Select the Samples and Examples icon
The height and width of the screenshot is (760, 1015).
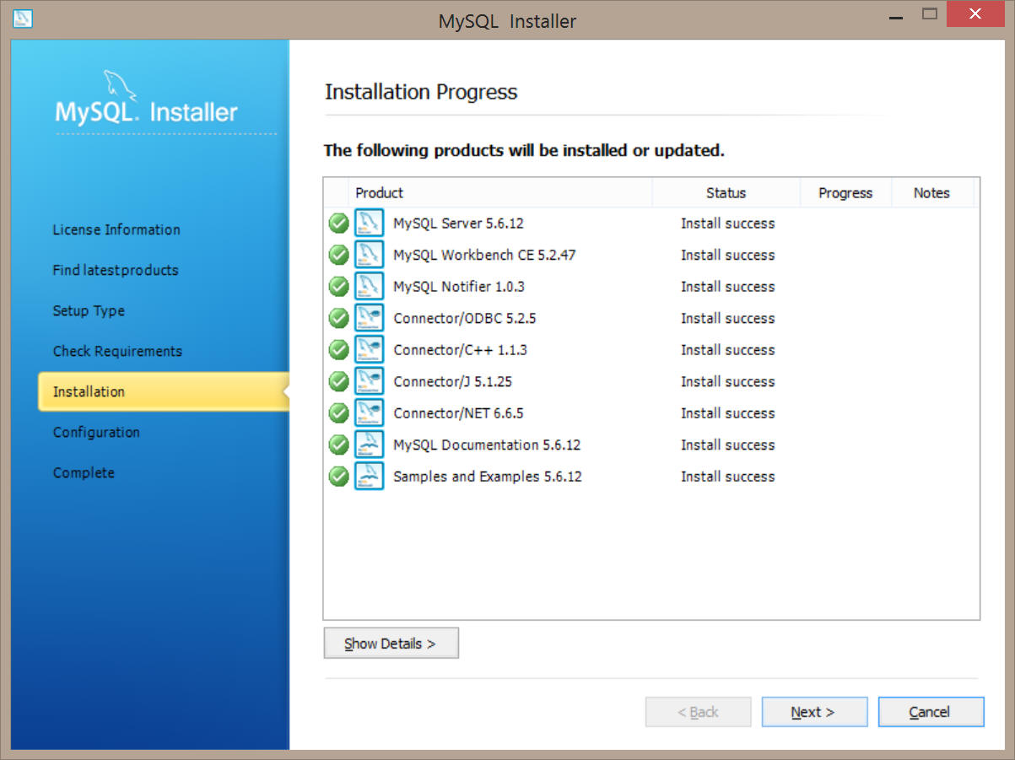(369, 477)
